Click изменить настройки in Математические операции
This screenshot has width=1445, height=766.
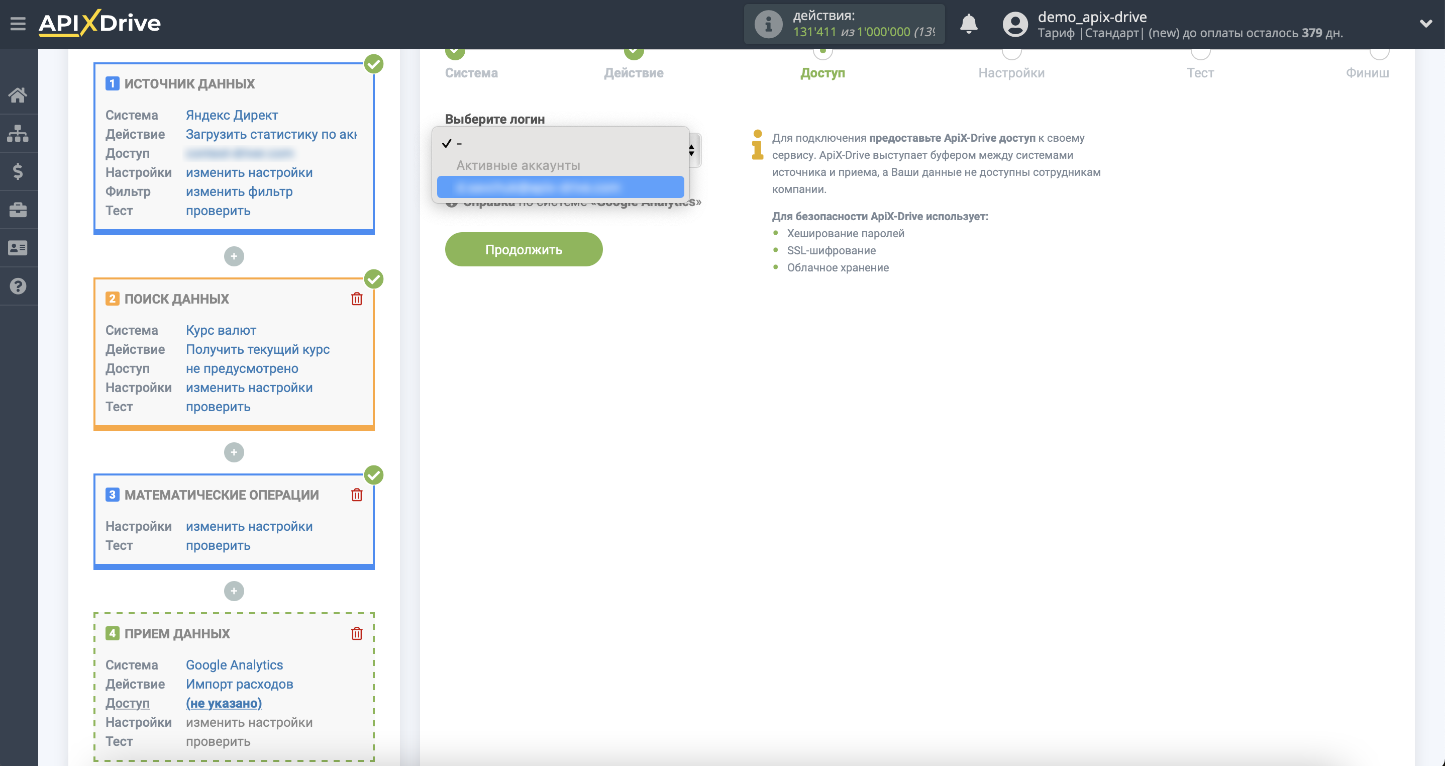tap(249, 526)
